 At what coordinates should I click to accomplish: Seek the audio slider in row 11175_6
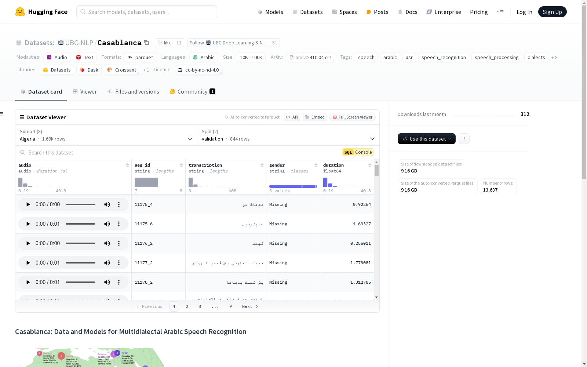(x=80, y=224)
